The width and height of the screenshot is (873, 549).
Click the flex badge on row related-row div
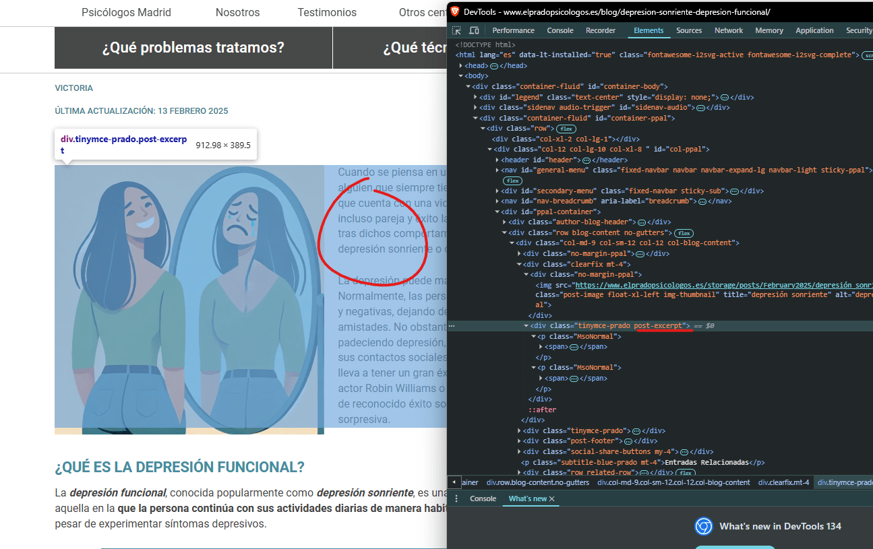(686, 473)
